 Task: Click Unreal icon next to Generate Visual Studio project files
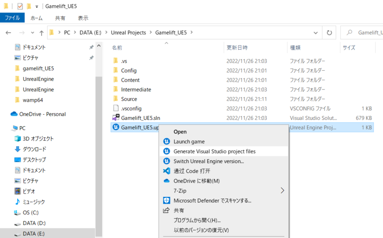167,151
